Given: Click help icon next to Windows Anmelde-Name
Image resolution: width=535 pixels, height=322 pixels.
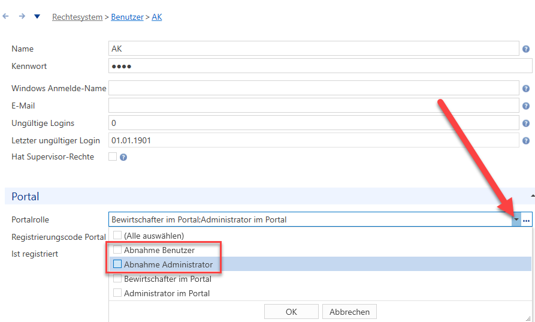Looking at the screenshot, I should pos(526,89).
